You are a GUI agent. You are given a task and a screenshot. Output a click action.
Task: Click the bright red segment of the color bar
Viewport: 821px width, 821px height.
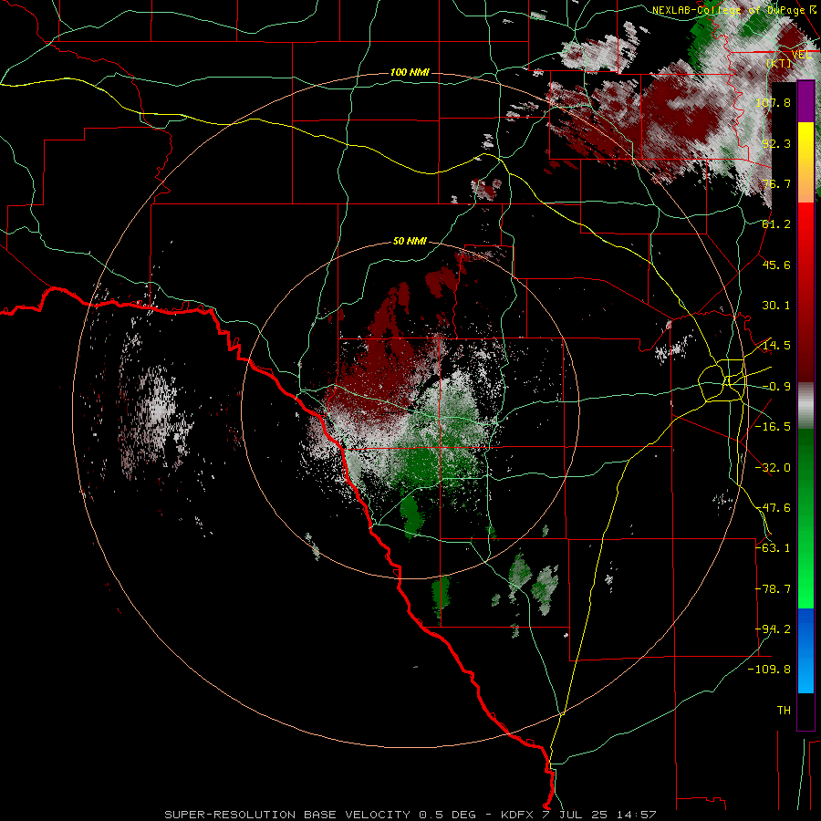[805, 223]
